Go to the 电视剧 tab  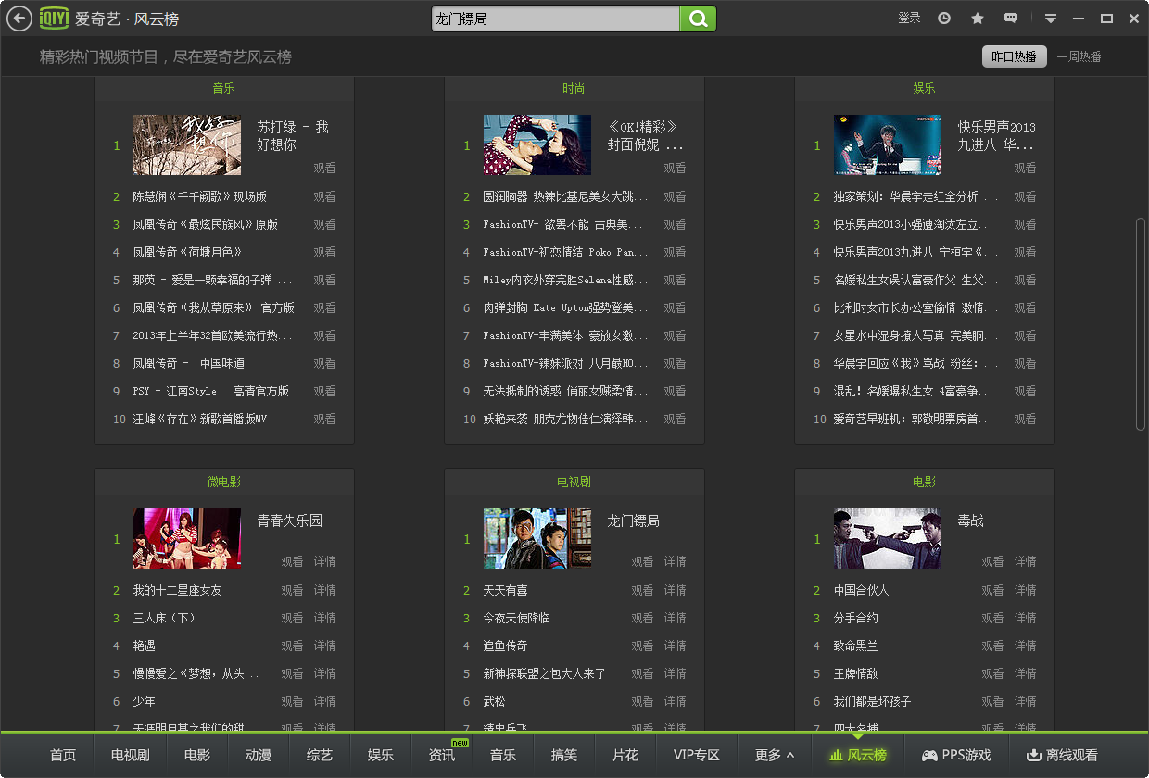click(131, 755)
